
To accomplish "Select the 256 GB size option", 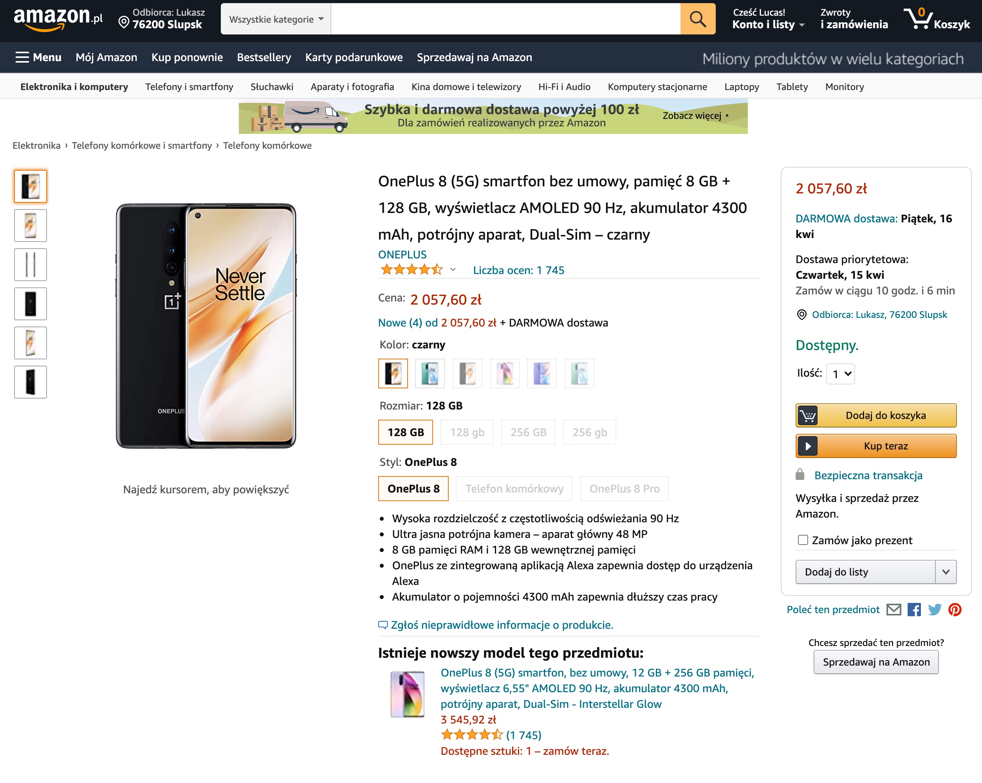I will click(528, 432).
